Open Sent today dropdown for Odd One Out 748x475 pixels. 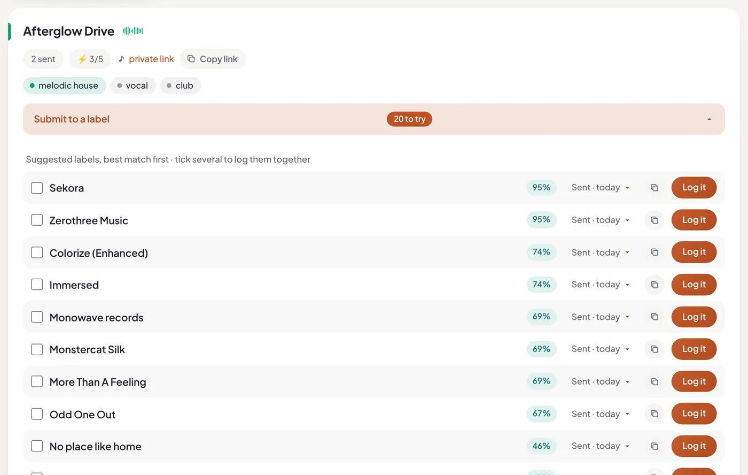pos(601,413)
